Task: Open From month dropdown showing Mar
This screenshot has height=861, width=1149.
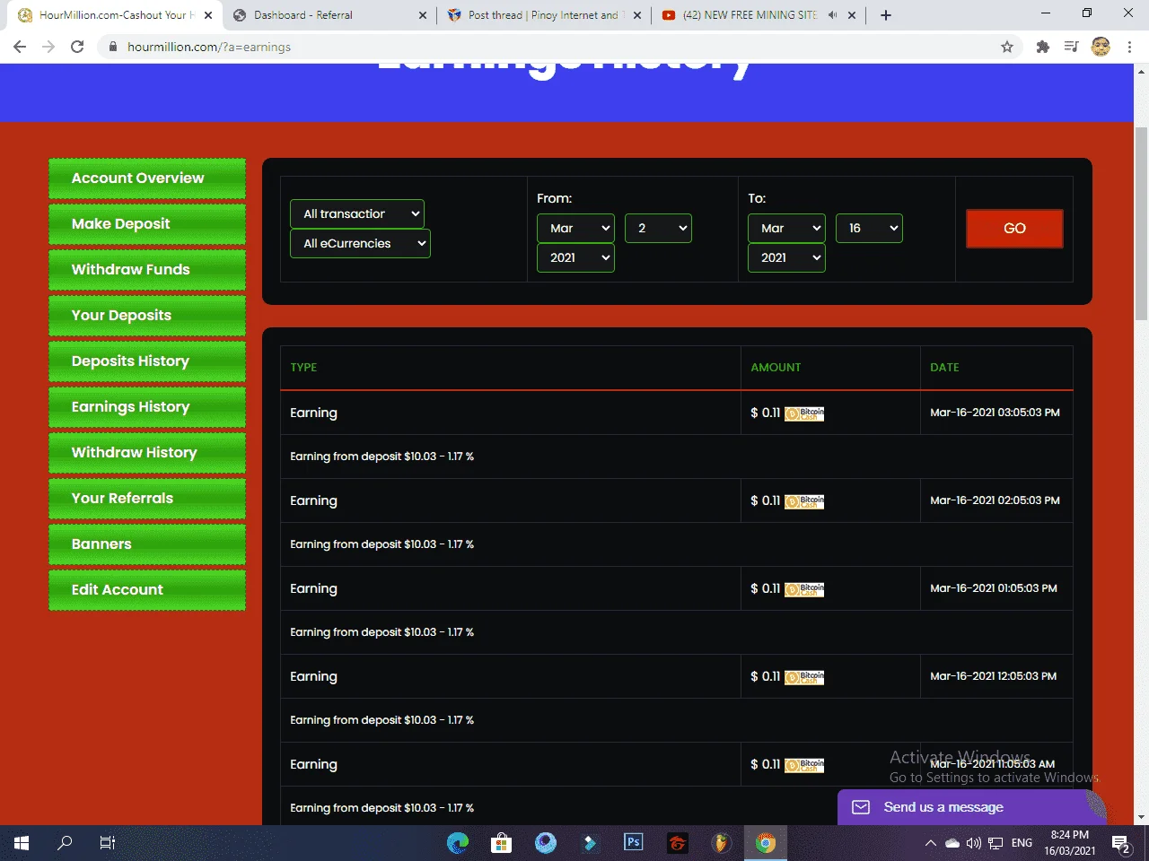Action: click(x=575, y=228)
